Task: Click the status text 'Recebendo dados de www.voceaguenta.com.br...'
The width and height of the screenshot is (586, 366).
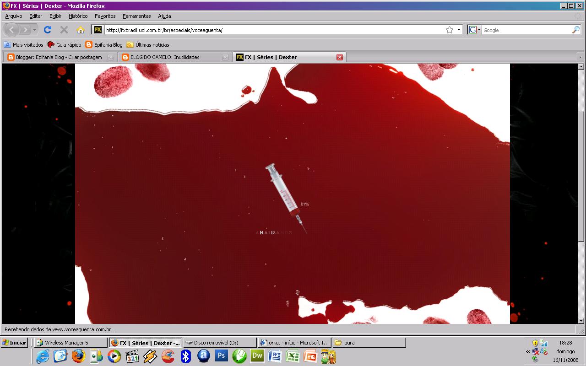Action: pyautogui.click(x=60, y=329)
